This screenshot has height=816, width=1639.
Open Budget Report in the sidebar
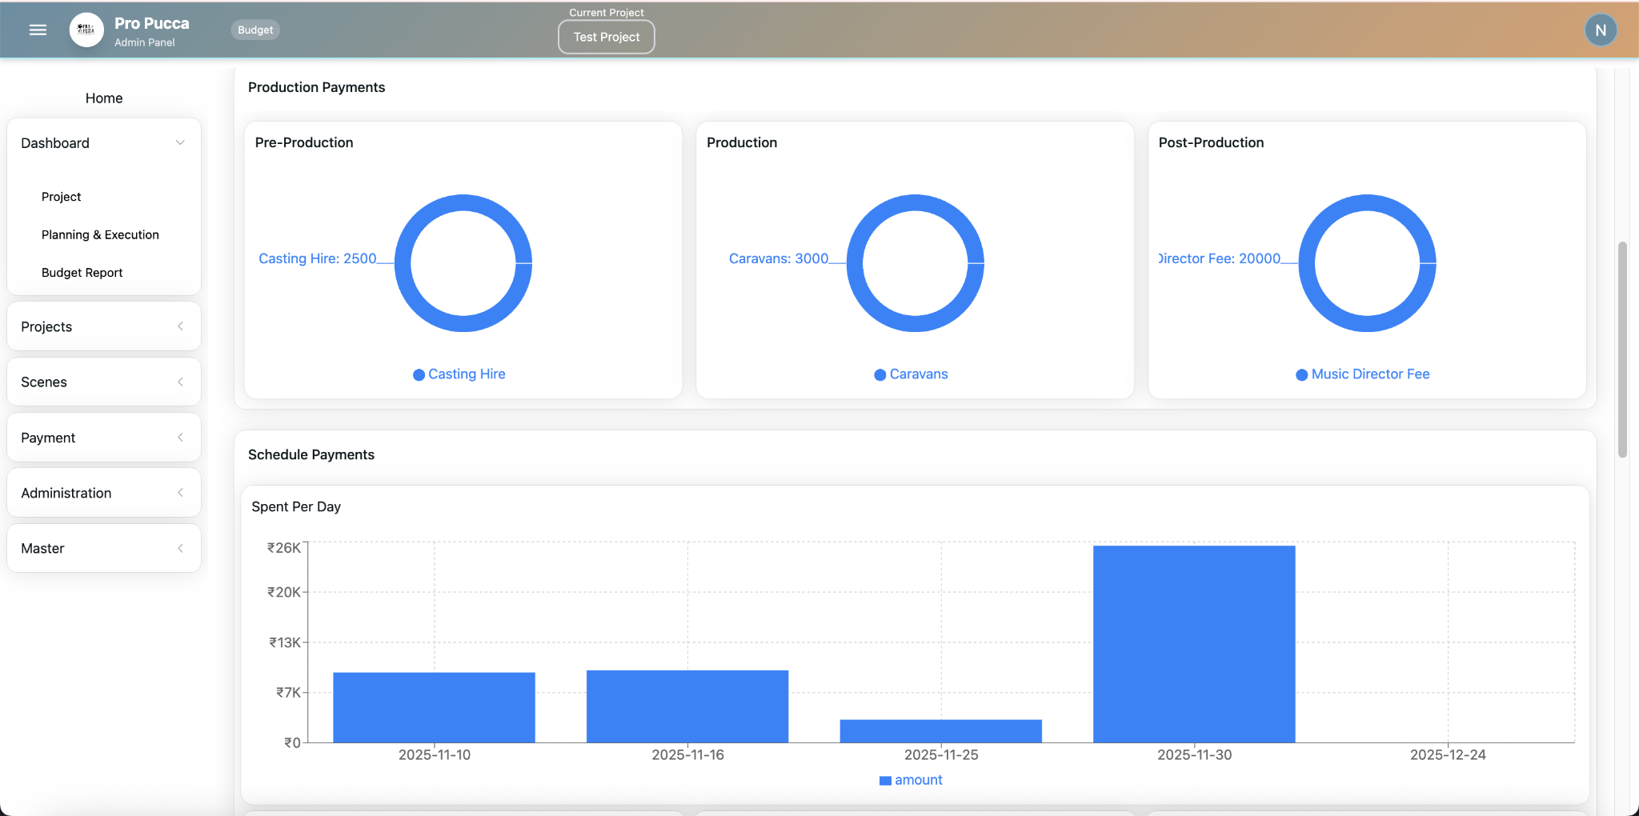pos(82,273)
